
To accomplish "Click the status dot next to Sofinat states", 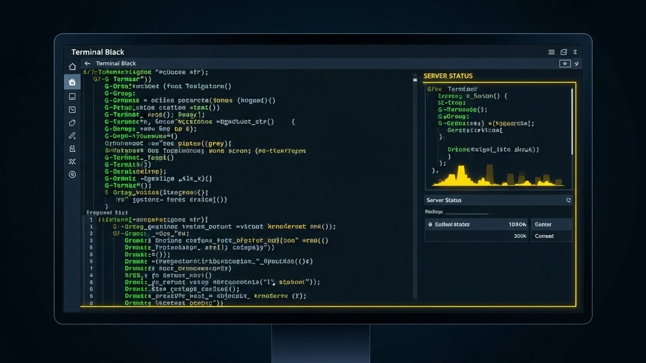I will pyautogui.click(x=431, y=224).
